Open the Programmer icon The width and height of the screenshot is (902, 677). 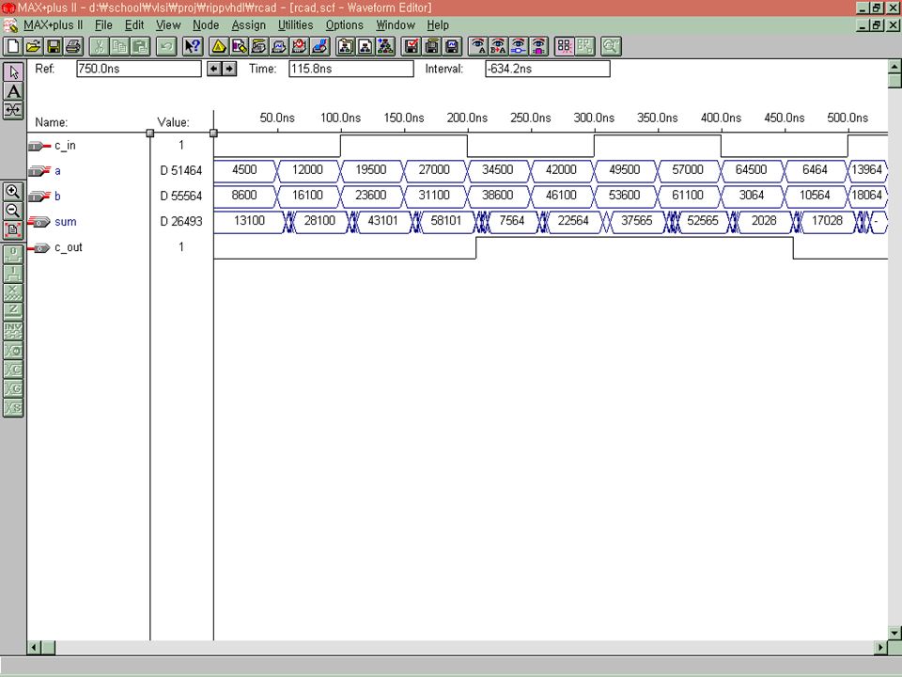click(319, 46)
